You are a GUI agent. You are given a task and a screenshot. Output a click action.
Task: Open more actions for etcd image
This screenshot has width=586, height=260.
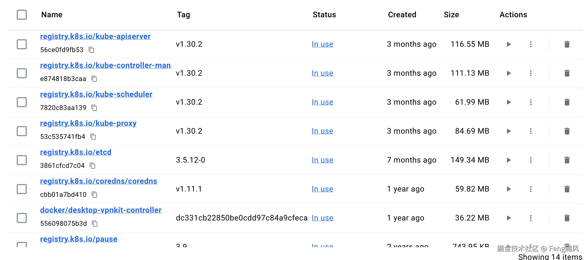point(531,160)
